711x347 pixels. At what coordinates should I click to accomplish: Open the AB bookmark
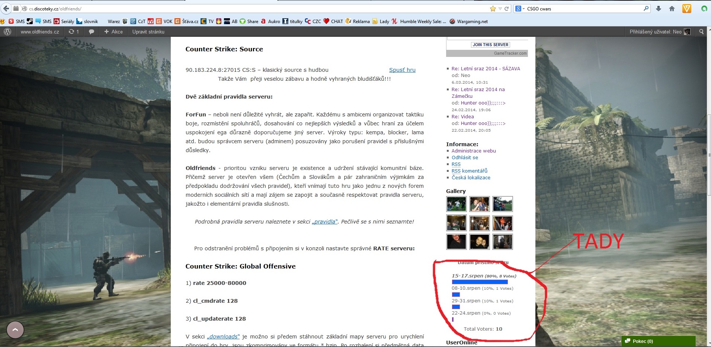click(x=231, y=21)
